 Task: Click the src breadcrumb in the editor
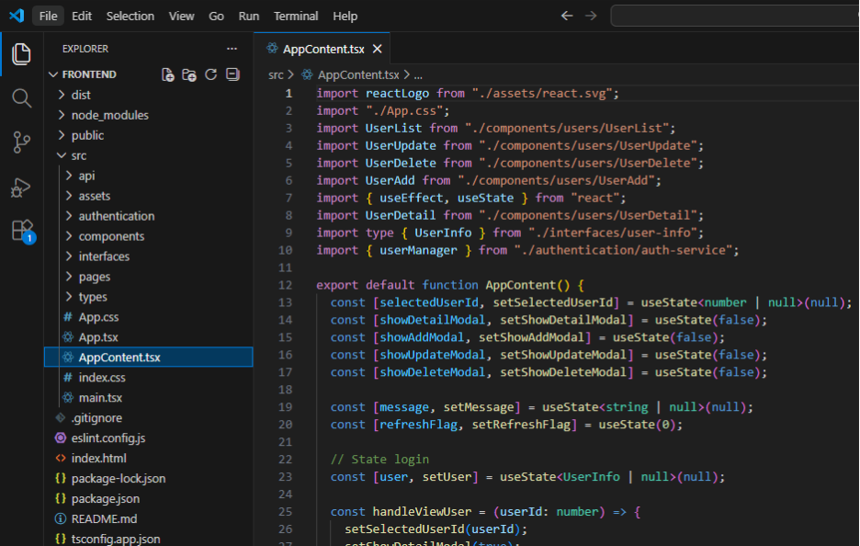pyautogui.click(x=276, y=75)
